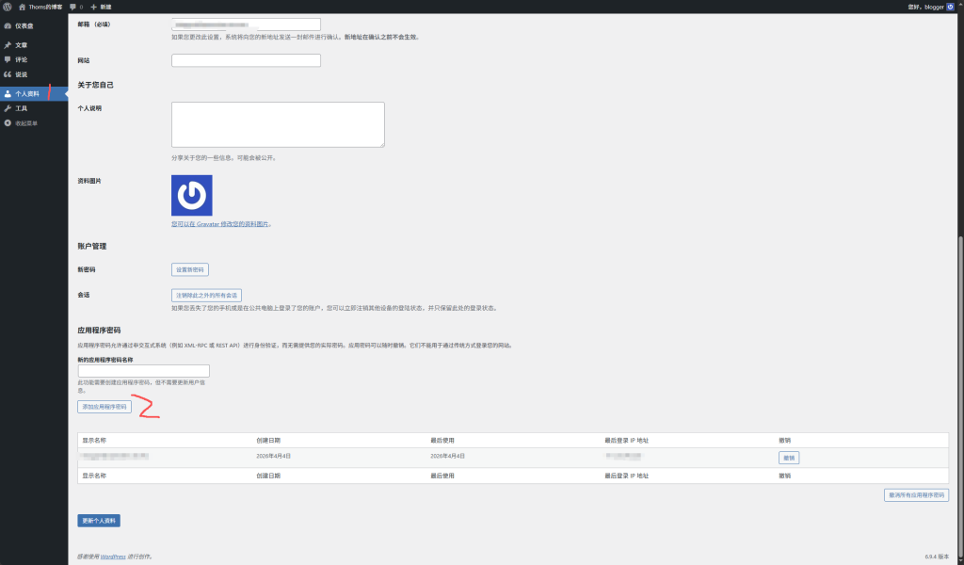Open 说说 in the sidebar menu
Viewport: 964px width, 565px height.
21,74
